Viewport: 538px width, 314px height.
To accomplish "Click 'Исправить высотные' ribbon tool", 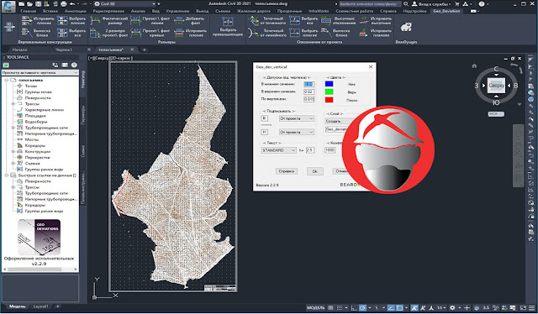I will tap(375, 21).
